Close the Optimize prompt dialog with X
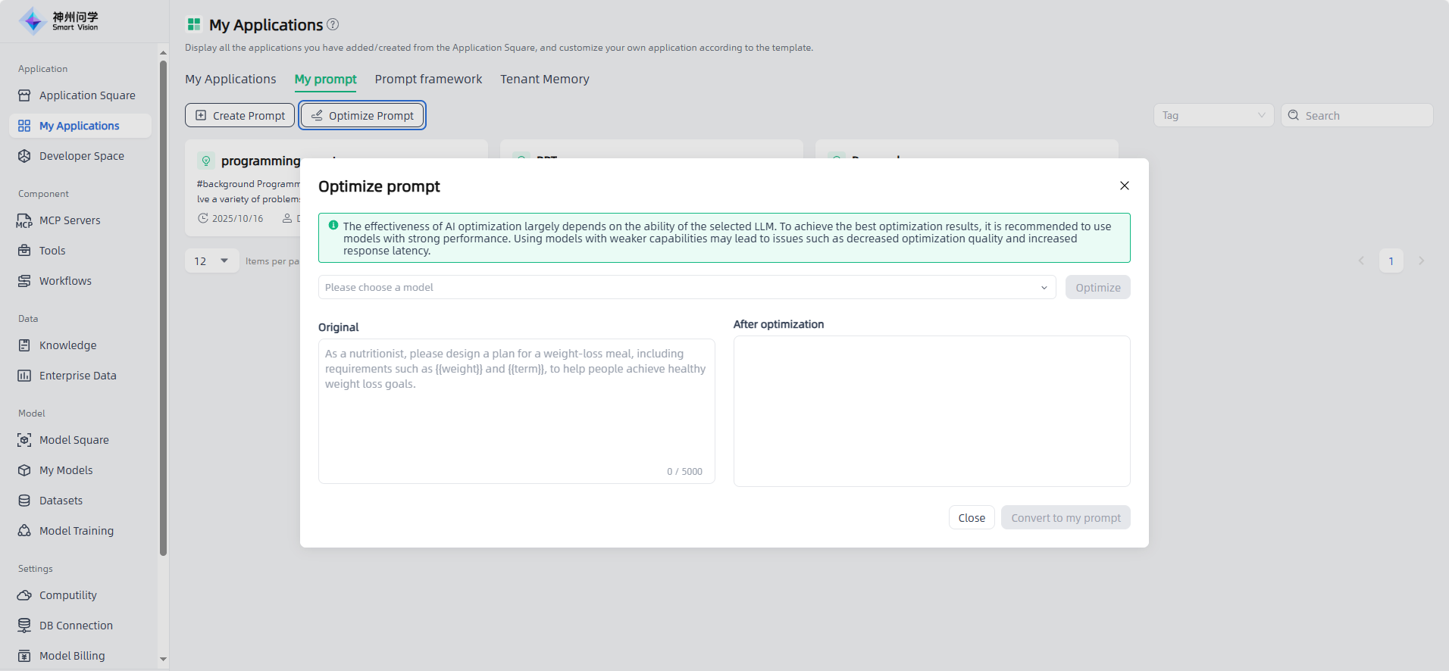Viewport: 1449px width, 671px height. pos(1124,186)
